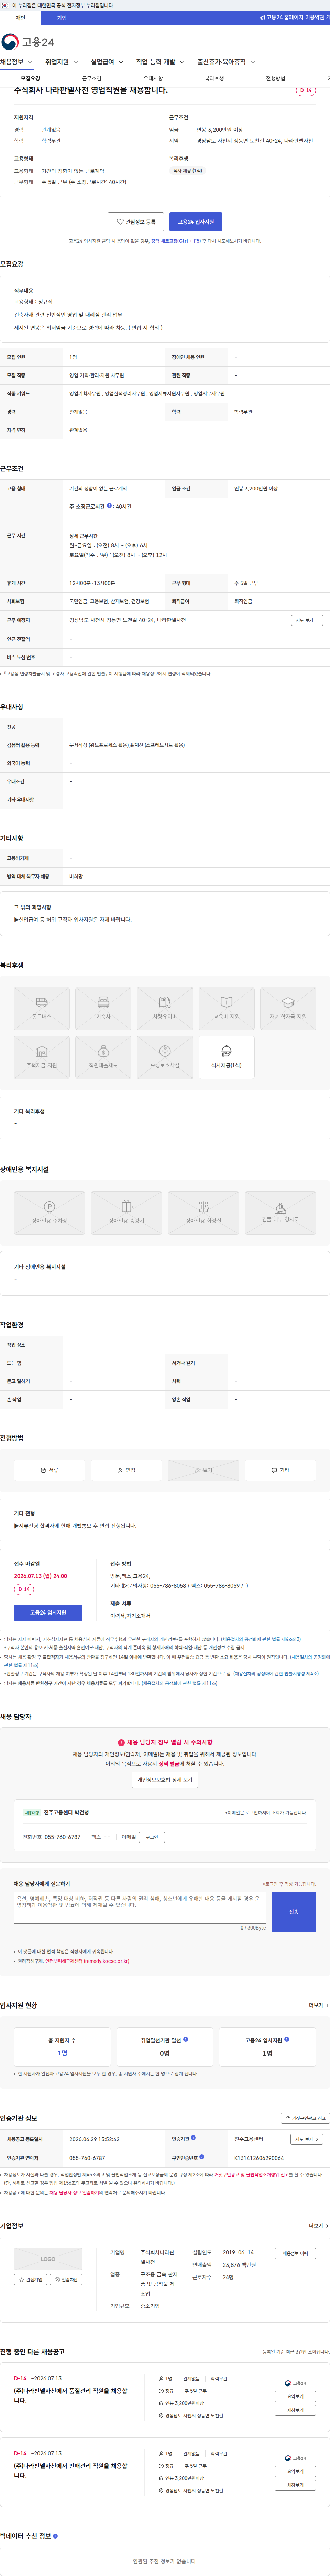330x2576 pixels.
Task: Click the 교육비 지원 welfare icon
Action: coord(226,1009)
